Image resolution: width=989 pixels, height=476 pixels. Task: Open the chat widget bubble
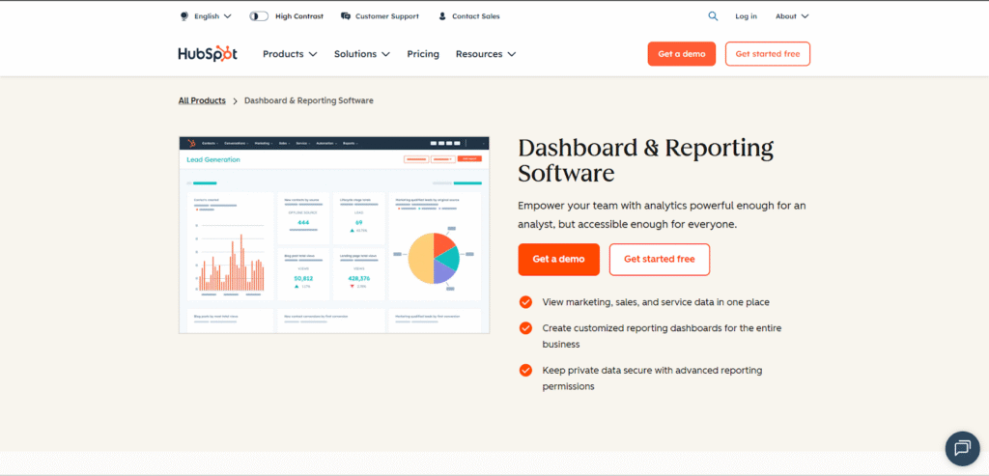click(962, 448)
